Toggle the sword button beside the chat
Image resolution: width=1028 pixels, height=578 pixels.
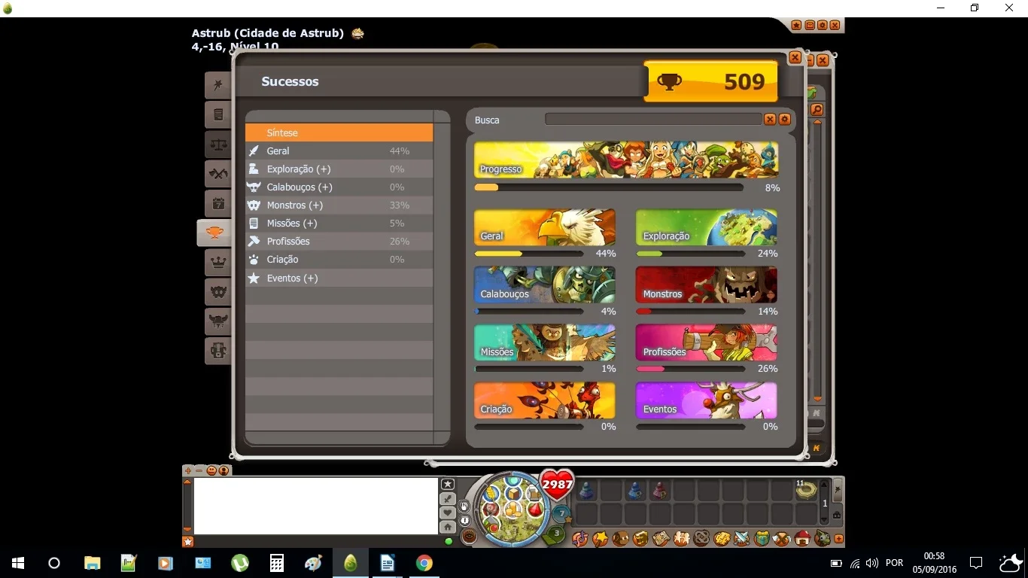[448, 498]
